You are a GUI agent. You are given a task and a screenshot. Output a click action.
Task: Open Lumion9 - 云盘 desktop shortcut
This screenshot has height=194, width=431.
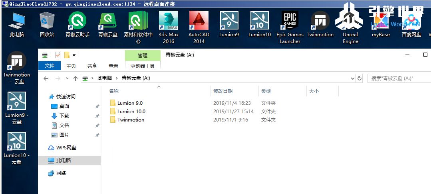[x=16, y=108]
